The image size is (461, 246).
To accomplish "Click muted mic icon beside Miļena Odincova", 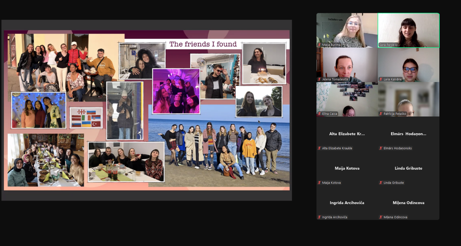I will point(381,217).
